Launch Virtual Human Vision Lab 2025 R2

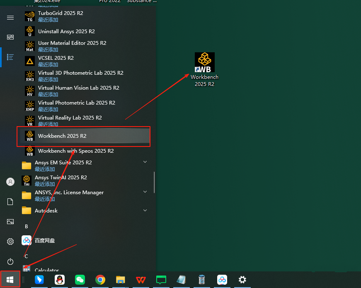pos(78,88)
